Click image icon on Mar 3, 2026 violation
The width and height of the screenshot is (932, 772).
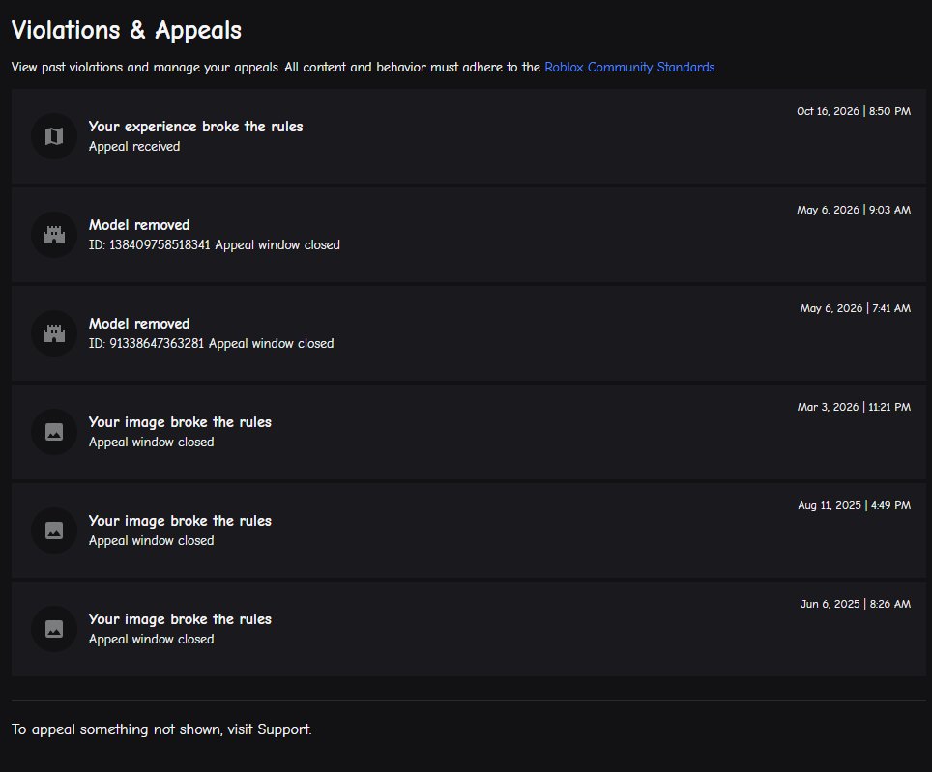tap(54, 432)
